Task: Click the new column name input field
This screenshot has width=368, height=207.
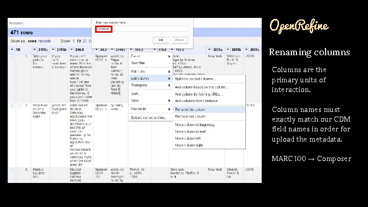Action: click(x=142, y=29)
